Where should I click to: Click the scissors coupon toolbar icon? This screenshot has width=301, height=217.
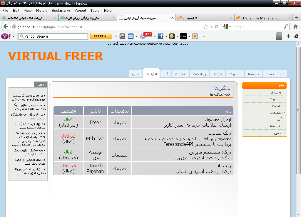coord(195,36)
